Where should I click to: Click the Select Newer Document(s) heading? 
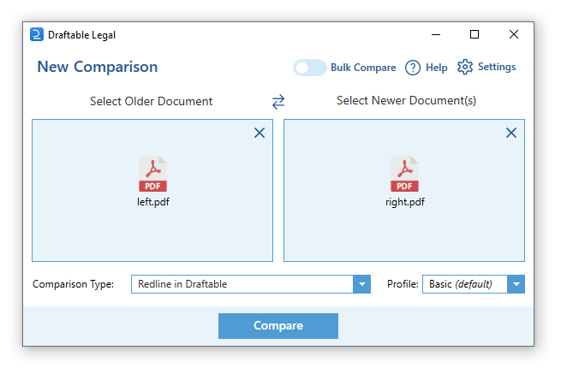click(406, 100)
